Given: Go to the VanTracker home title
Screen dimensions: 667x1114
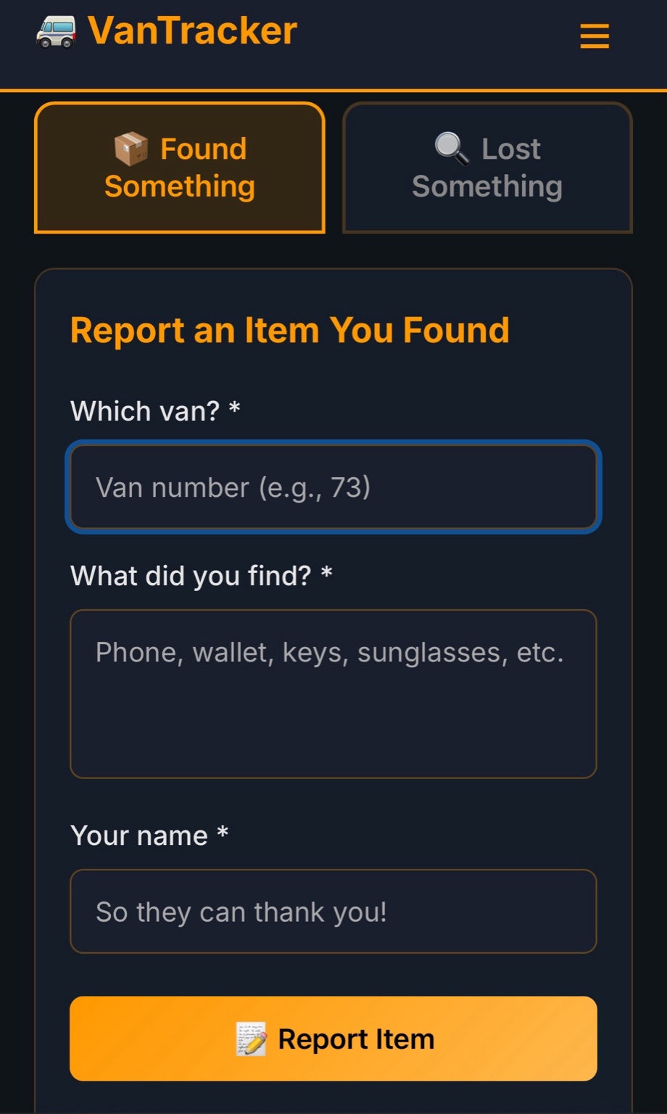Looking at the screenshot, I should (x=192, y=31).
